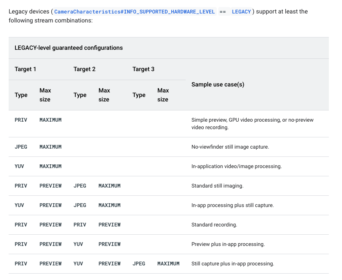The image size is (342, 280).
Task: Click the LEGACY constant link
Action: [x=241, y=12]
